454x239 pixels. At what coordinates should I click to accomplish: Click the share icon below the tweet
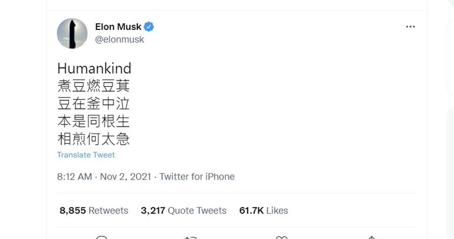pyautogui.click(x=371, y=237)
